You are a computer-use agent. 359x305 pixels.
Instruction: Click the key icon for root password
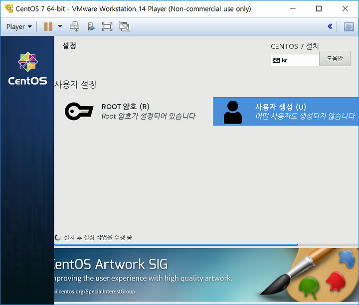(79, 111)
